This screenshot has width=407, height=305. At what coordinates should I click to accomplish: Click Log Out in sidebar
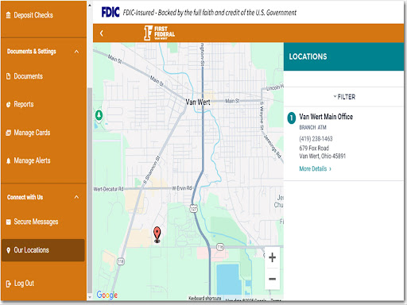point(20,284)
